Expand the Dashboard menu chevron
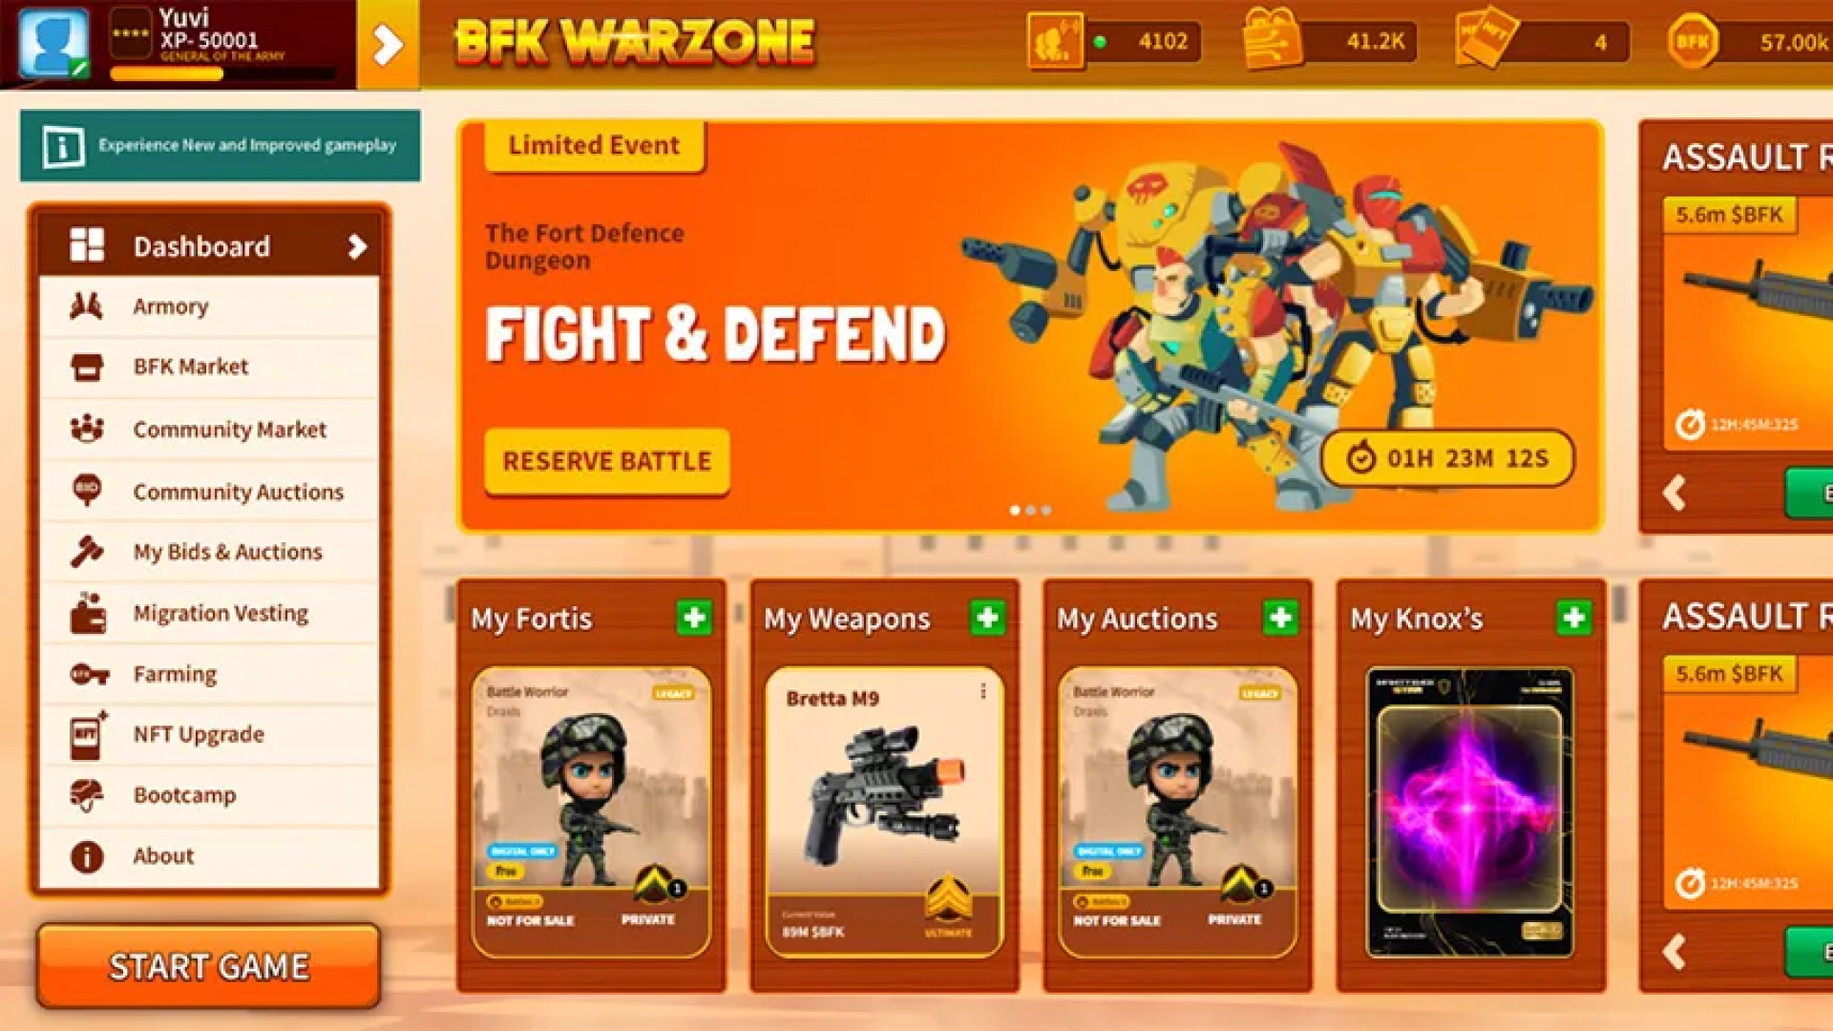Screen dimensions: 1833x1031 point(357,247)
